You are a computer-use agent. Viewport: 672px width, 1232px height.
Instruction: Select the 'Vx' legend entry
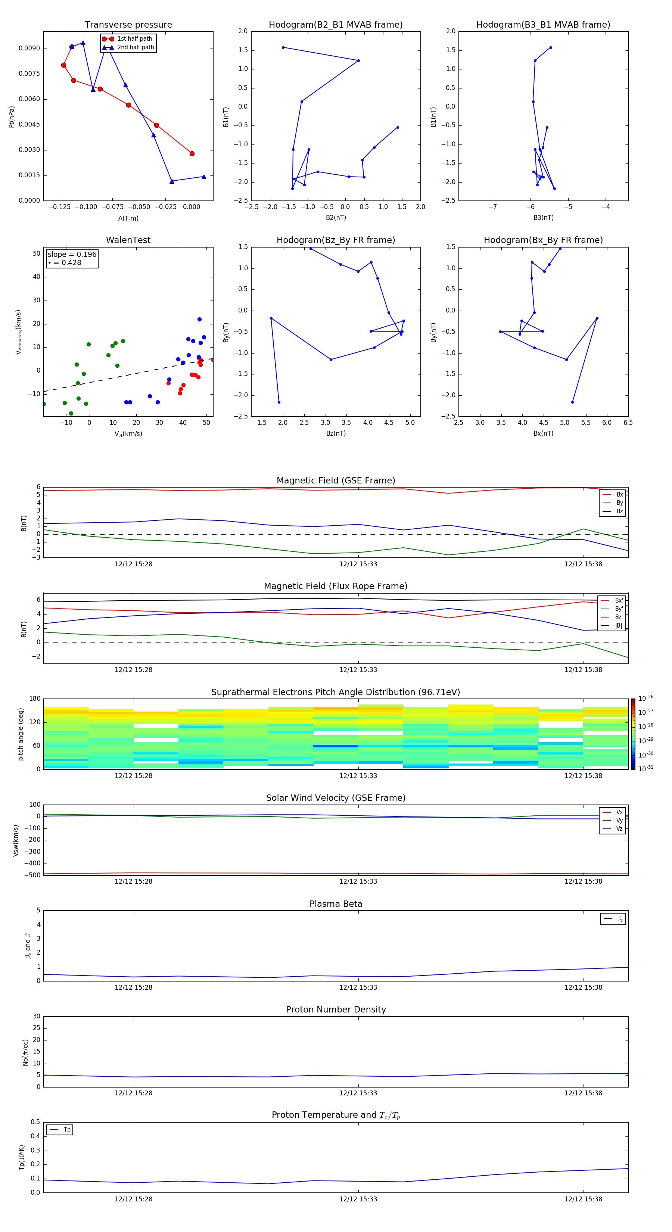[x=613, y=812]
